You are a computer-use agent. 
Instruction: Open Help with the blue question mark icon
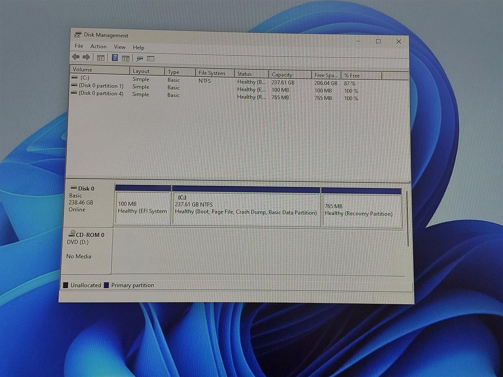tap(115, 58)
